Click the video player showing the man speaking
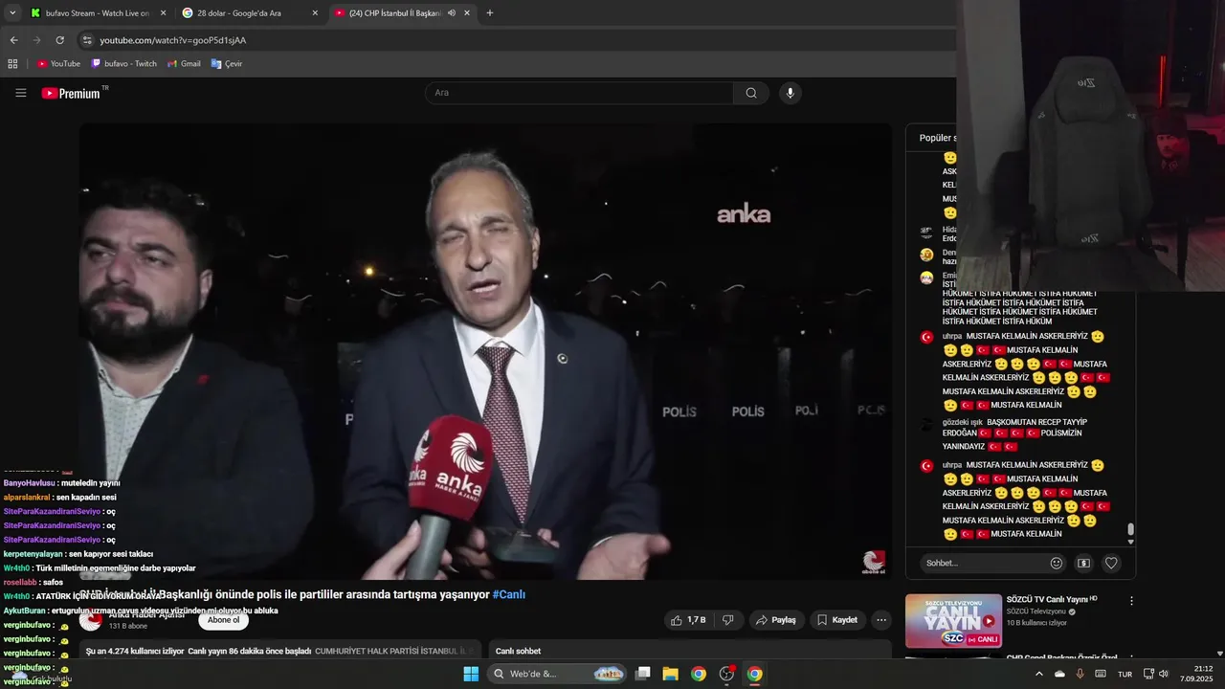1225x689 pixels. point(485,351)
